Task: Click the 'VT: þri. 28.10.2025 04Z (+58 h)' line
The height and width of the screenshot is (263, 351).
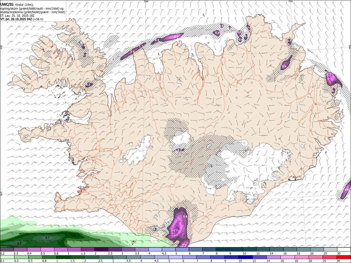Action: pyautogui.click(x=22, y=19)
